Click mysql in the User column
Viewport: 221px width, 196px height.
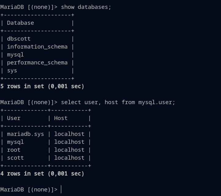tap(15, 142)
